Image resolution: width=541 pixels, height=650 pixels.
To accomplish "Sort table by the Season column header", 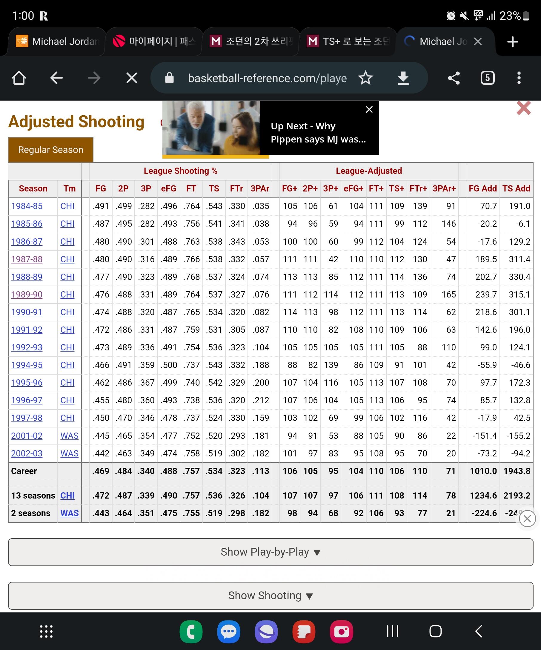I will click(x=33, y=188).
